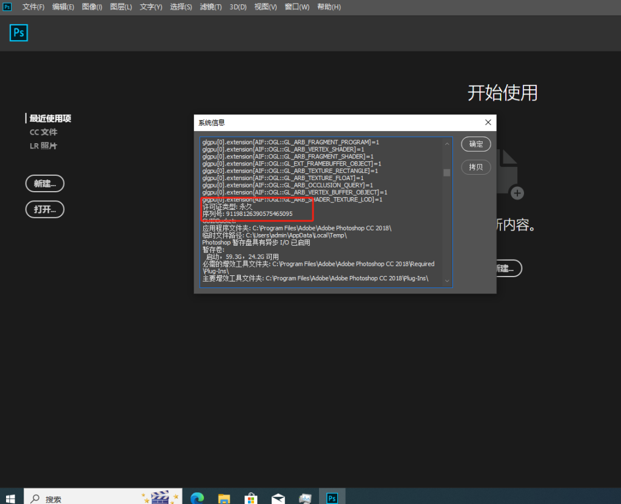Select CC 文件 in the start sidebar
This screenshot has height=504, width=621.
[x=44, y=132]
